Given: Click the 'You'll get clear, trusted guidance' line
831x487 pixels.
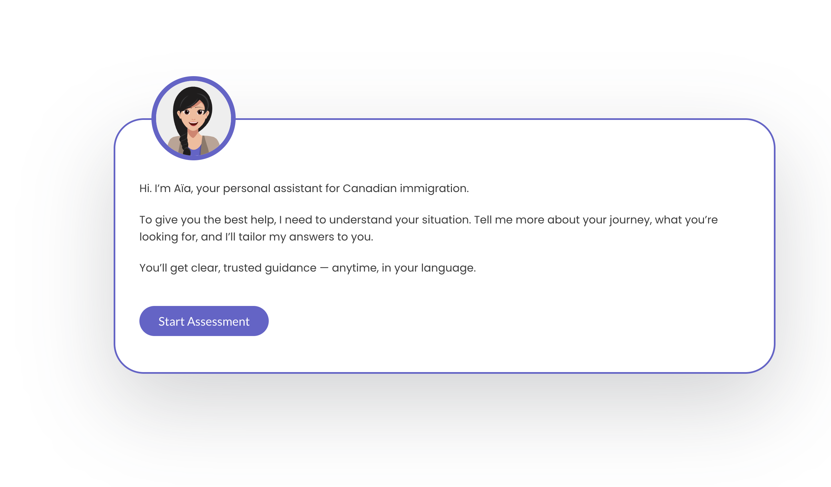Looking at the screenshot, I should pyautogui.click(x=227, y=268).
